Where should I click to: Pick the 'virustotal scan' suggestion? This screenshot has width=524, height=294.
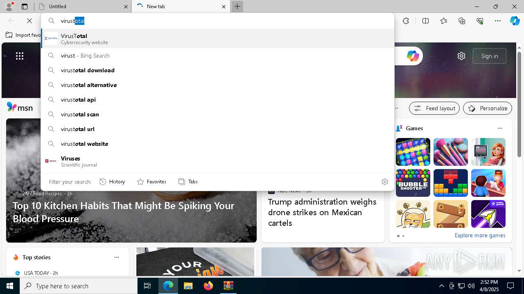(x=217, y=114)
